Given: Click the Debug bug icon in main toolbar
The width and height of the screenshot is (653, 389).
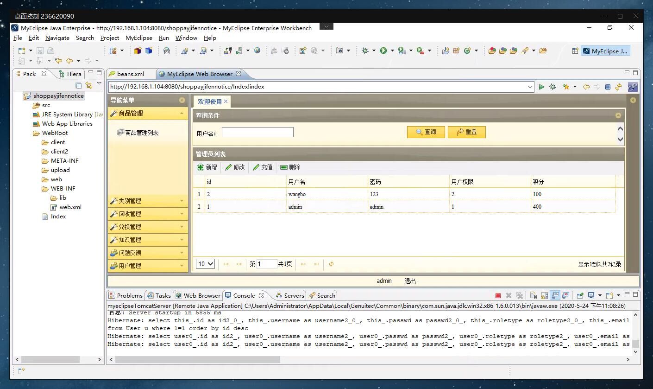Looking at the screenshot, I should click(365, 51).
